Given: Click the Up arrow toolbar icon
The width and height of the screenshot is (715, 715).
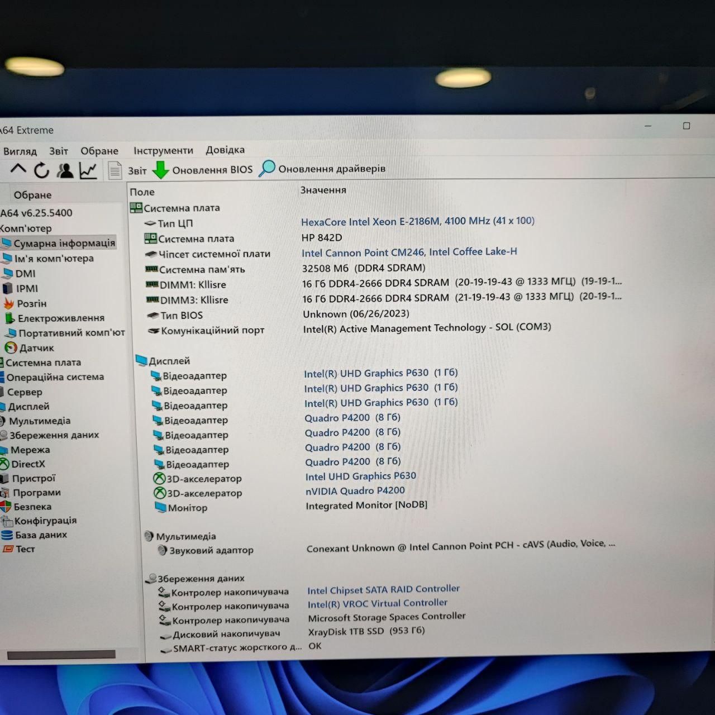Looking at the screenshot, I should (18, 169).
